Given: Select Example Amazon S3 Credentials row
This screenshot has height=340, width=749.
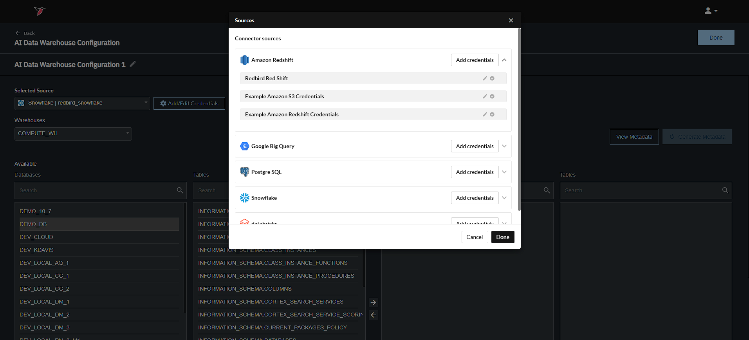Looking at the screenshot, I should [x=373, y=96].
